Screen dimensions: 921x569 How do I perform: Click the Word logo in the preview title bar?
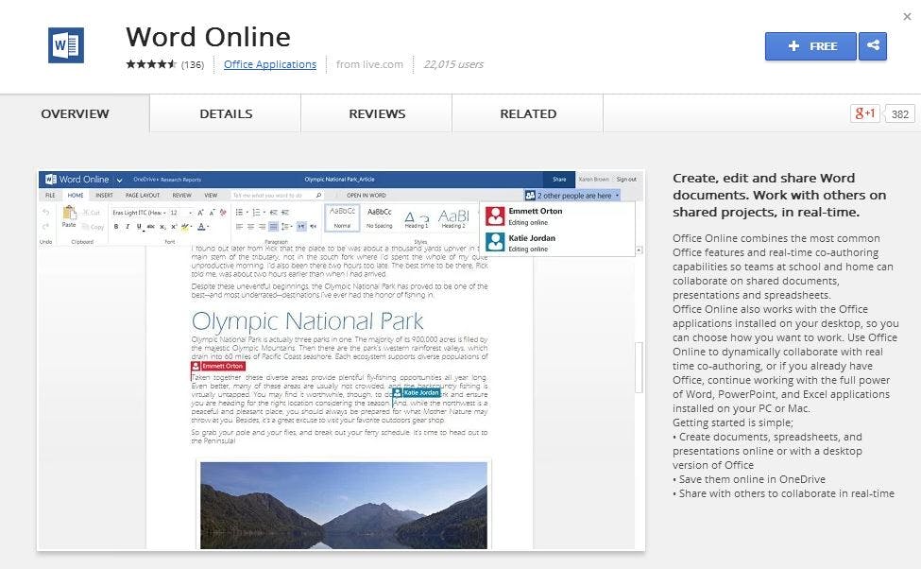pyautogui.click(x=51, y=180)
